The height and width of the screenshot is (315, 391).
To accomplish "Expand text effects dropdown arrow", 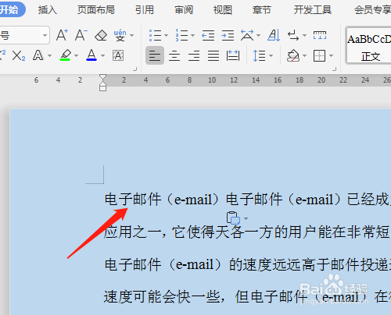I will point(49,55).
